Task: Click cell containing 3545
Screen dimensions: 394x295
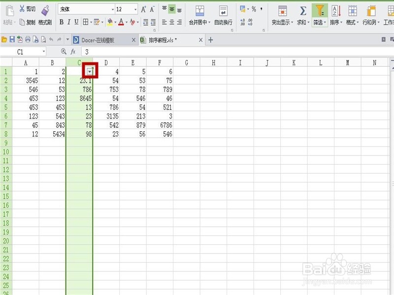Action: (x=26, y=81)
